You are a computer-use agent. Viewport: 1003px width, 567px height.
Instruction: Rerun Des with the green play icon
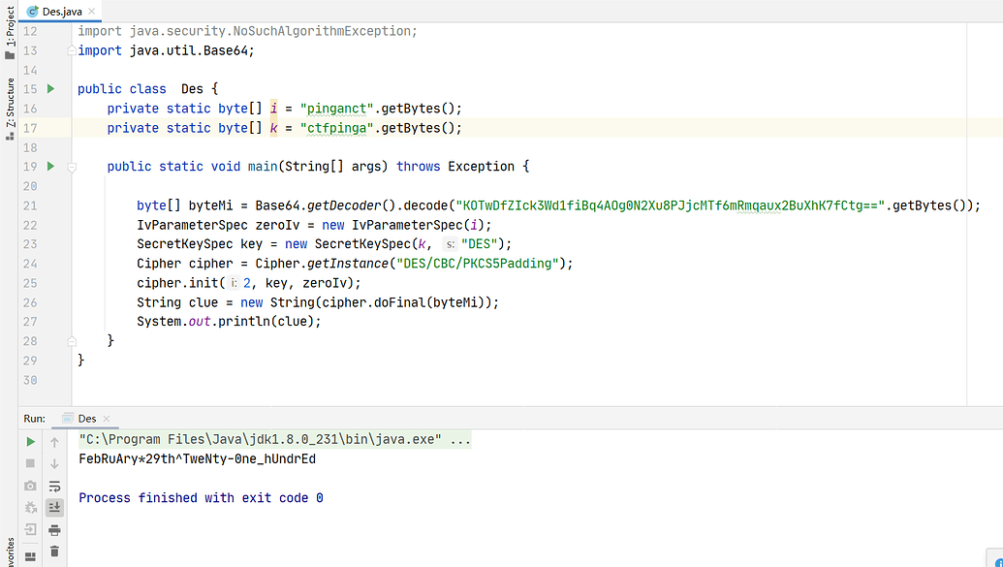click(x=30, y=442)
